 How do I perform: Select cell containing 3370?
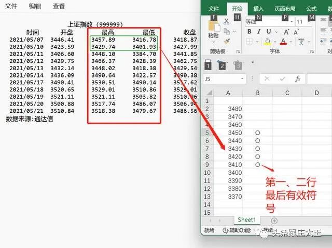tap(228, 197)
